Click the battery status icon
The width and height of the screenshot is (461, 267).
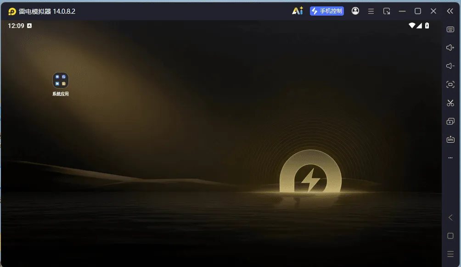pos(427,26)
